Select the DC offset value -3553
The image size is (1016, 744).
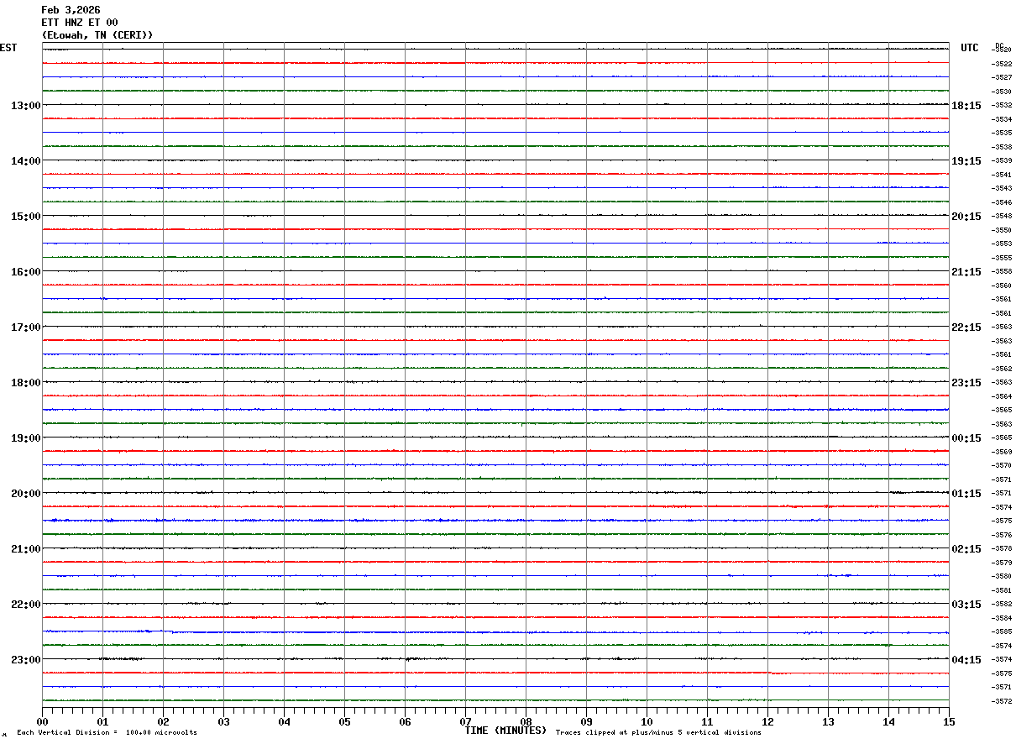click(x=1002, y=244)
